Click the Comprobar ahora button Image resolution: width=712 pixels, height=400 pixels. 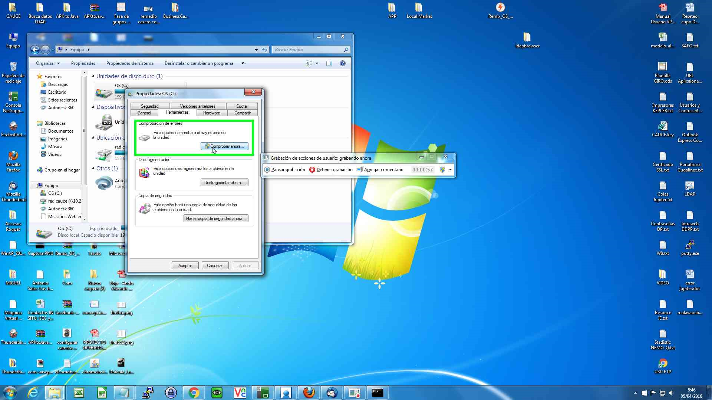(x=224, y=146)
